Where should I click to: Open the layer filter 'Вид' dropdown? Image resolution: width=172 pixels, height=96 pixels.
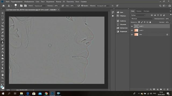(138, 15)
